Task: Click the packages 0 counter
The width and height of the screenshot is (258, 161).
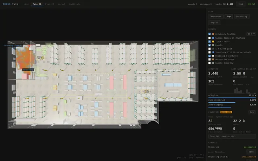Action: tap(206, 4)
